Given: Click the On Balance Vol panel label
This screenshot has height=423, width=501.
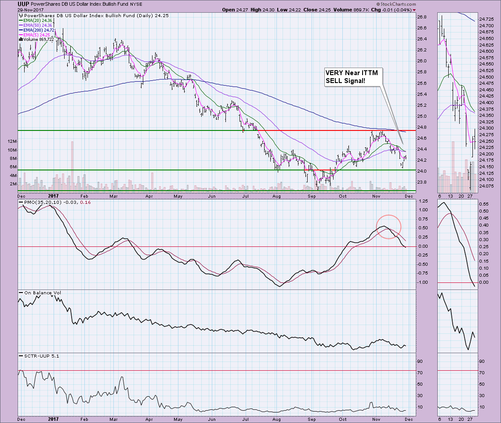Looking at the screenshot, I should [43, 293].
